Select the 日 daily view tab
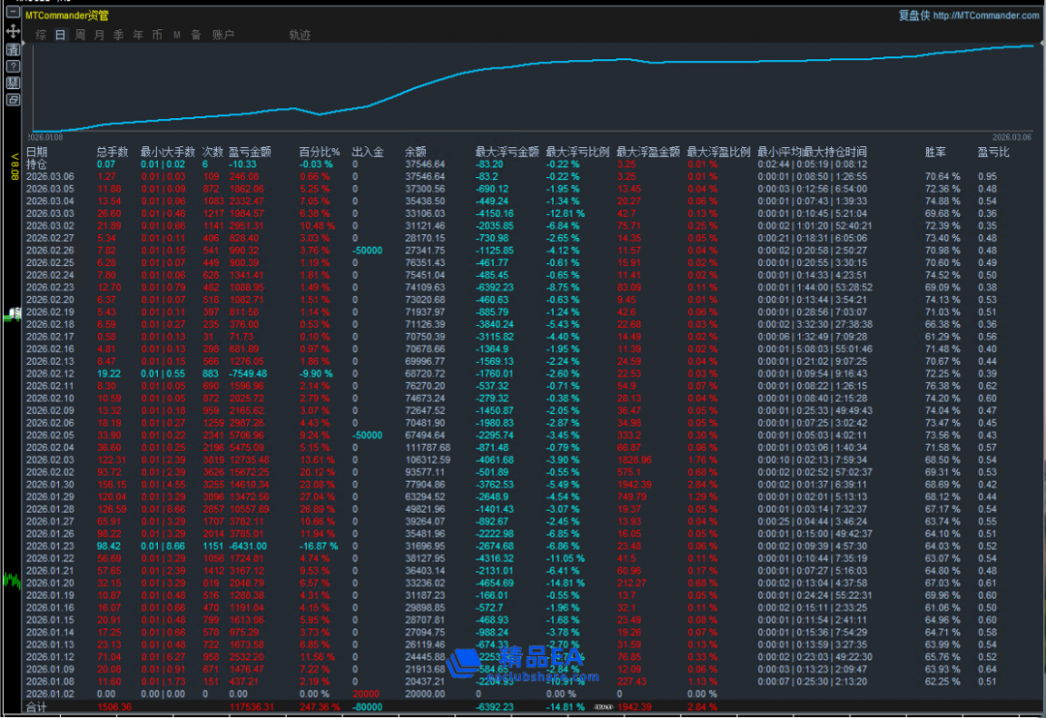 coord(60,35)
